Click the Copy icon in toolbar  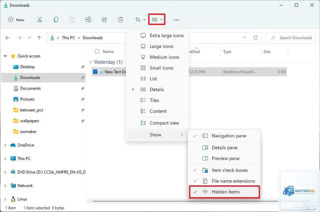pos(56,20)
